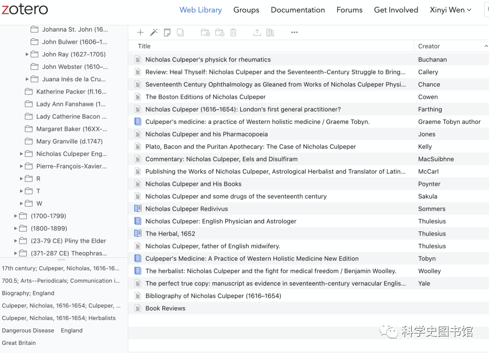Click the New Item plus icon
This screenshot has height=353, width=489.
(x=140, y=32)
